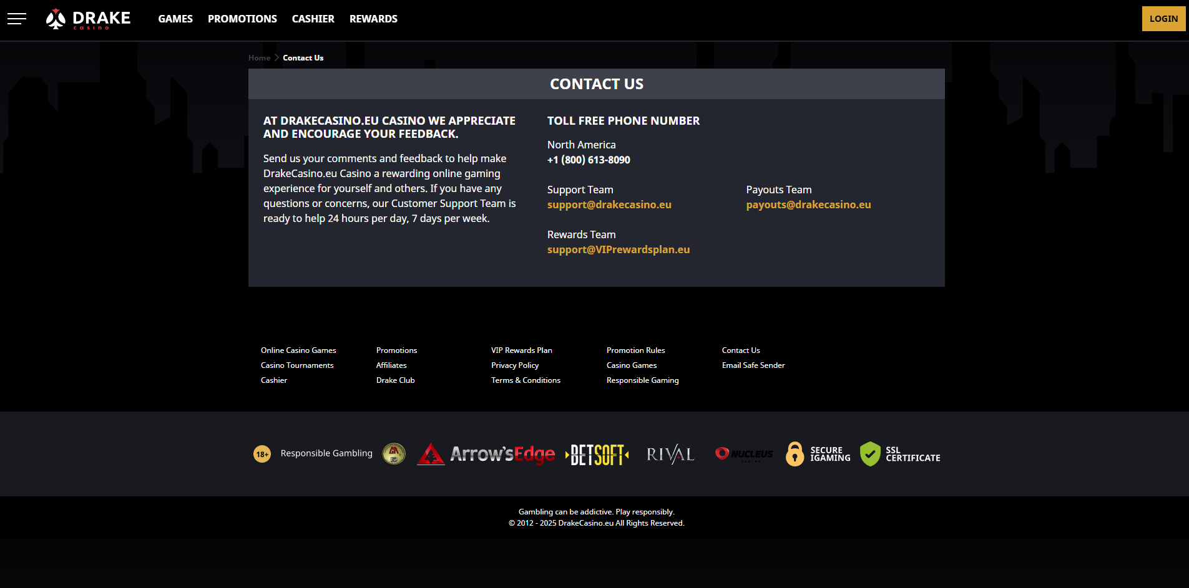Click the 18+ age badge icon
The image size is (1189, 588).
(262, 454)
